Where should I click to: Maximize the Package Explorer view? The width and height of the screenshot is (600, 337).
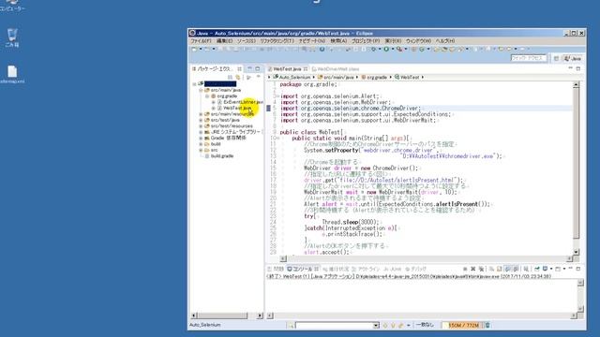(258, 68)
